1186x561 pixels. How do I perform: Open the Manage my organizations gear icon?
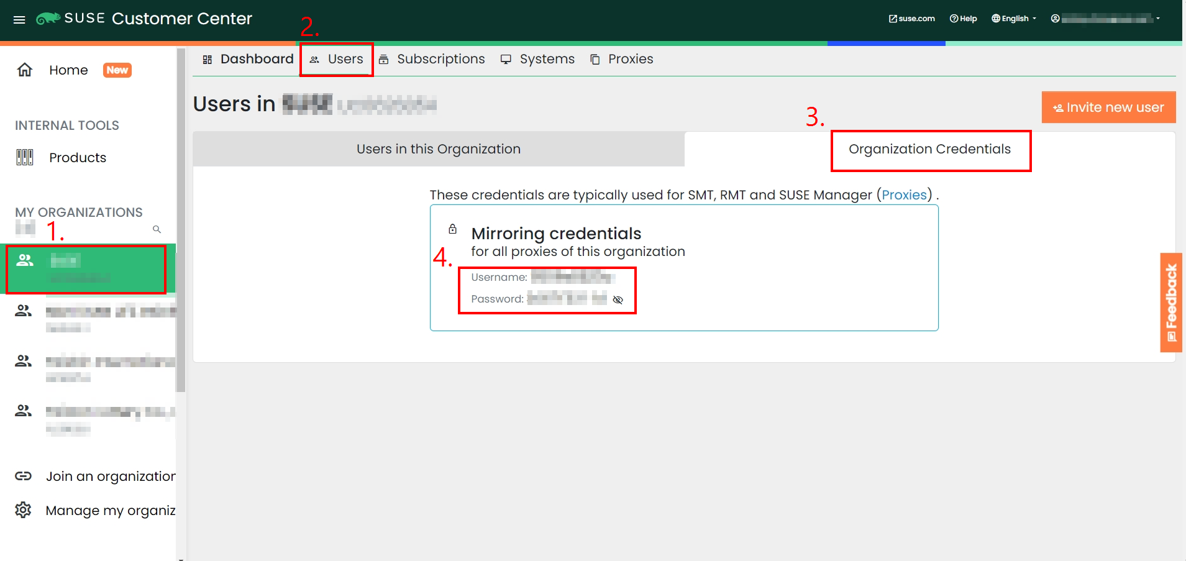23,510
